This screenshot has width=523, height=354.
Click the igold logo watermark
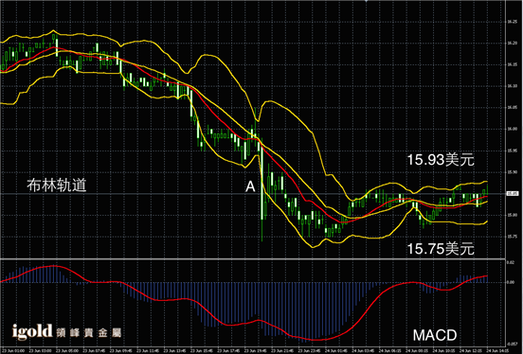click(32, 331)
